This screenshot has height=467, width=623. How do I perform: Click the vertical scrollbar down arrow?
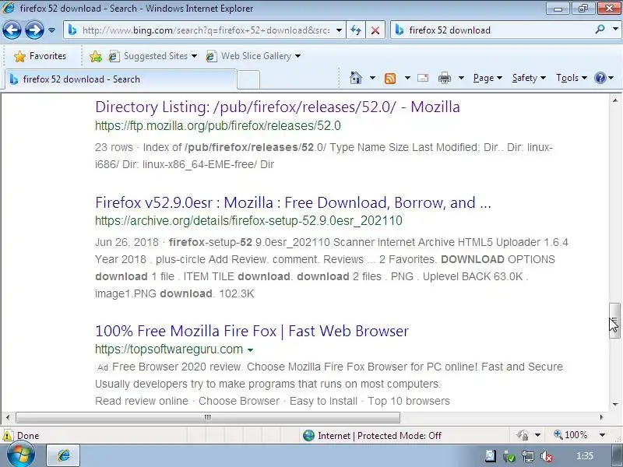614,404
